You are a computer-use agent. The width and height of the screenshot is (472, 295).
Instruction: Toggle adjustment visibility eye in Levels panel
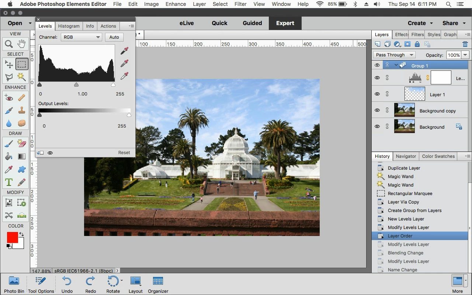(50, 153)
